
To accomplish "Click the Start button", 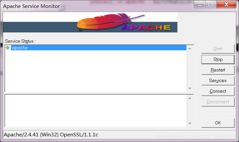I will pyautogui.click(x=218, y=49).
